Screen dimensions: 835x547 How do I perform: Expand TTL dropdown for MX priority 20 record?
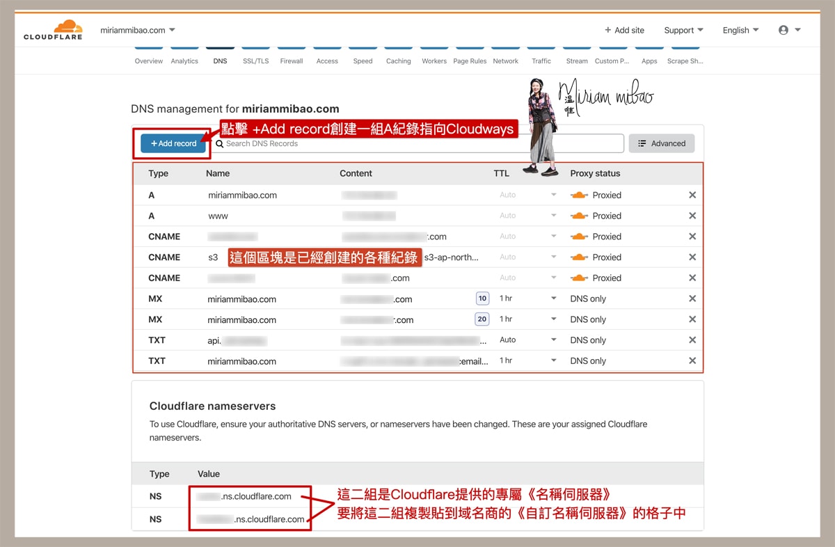[554, 319]
